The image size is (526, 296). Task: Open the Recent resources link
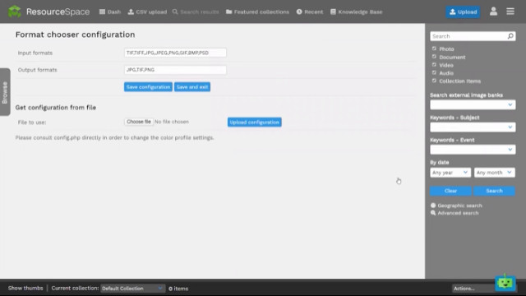point(310,12)
